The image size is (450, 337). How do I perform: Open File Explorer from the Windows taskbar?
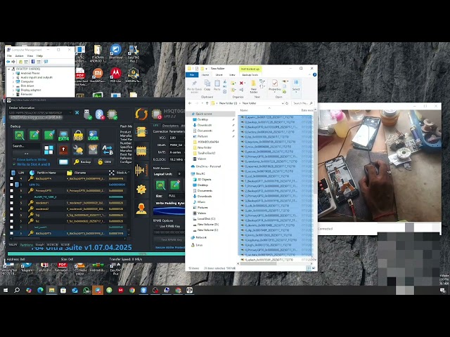pos(51,290)
